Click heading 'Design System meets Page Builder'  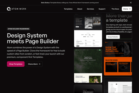coord(33,38)
